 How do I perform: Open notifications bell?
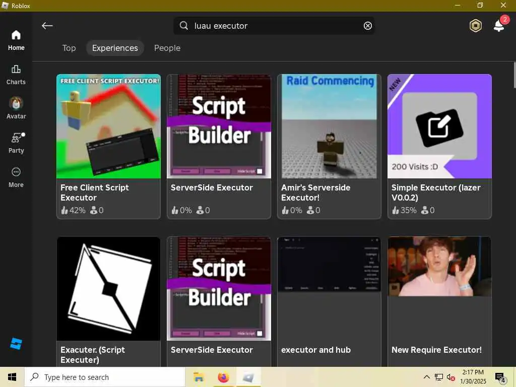click(x=499, y=25)
